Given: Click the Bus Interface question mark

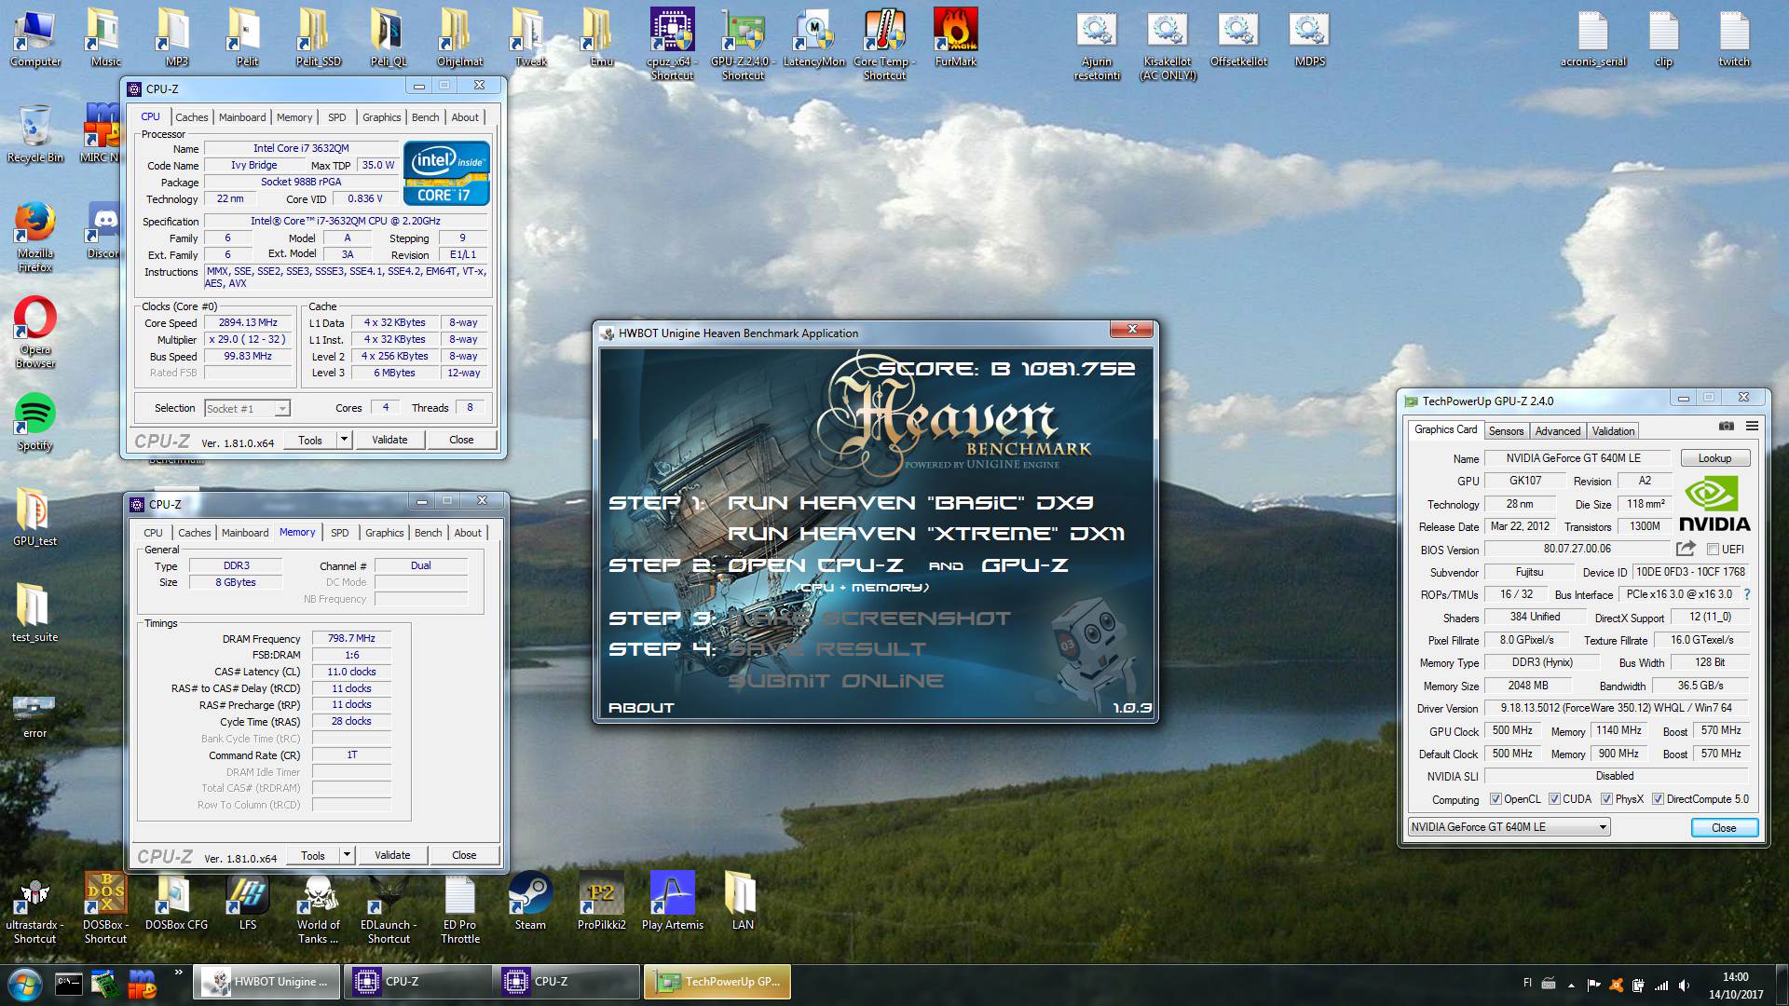Looking at the screenshot, I should (1746, 594).
